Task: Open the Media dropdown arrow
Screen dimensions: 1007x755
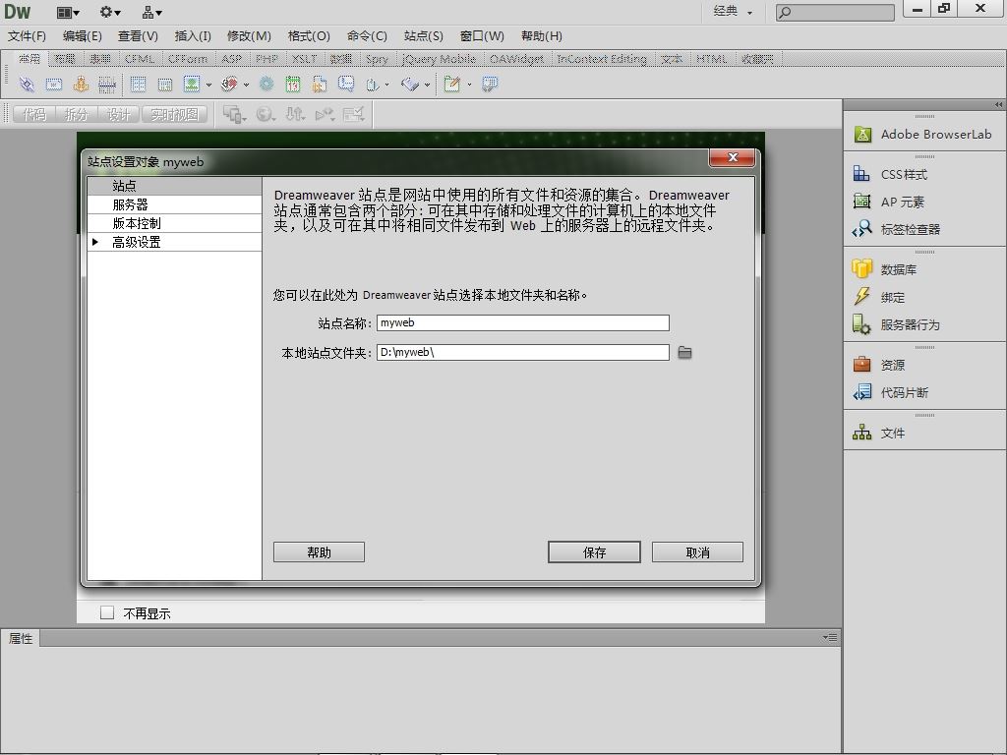Action: click(x=246, y=85)
